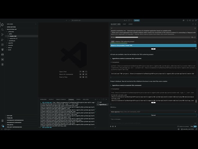Open the PROBLEMS panel tab

coord(43,99)
